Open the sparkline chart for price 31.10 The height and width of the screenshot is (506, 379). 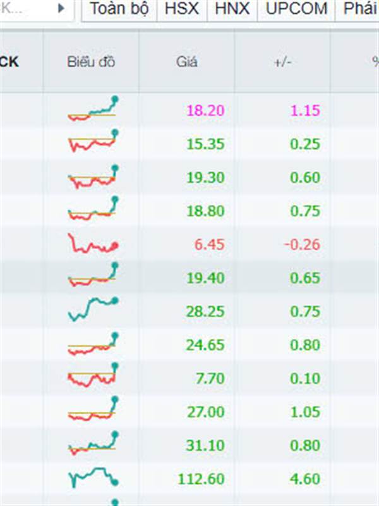pyautogui.click(x=93, y=443)
